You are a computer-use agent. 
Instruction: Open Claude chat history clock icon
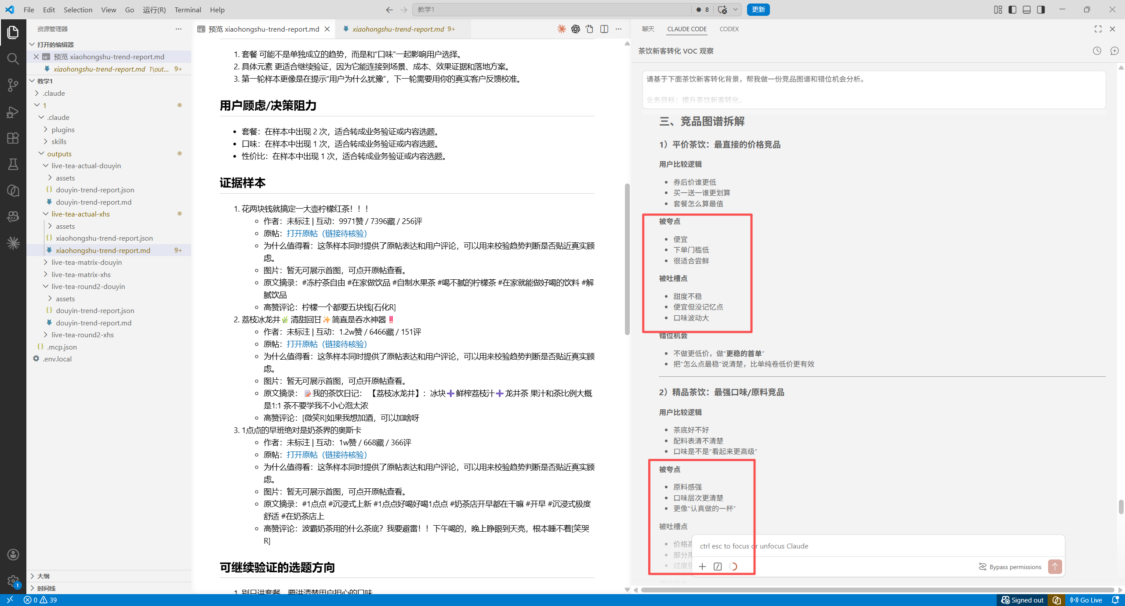(x=1097, y=51)
